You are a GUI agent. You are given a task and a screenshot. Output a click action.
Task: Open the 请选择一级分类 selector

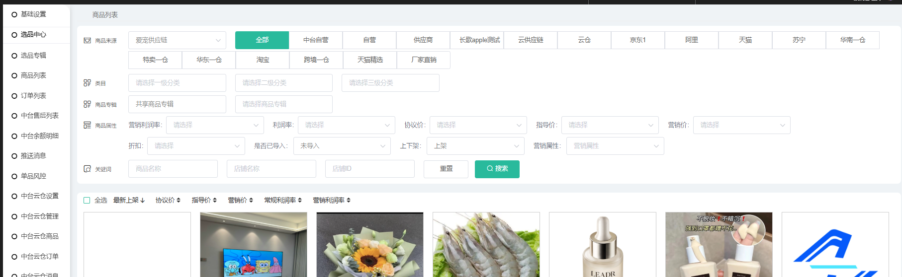pos(177,83)
